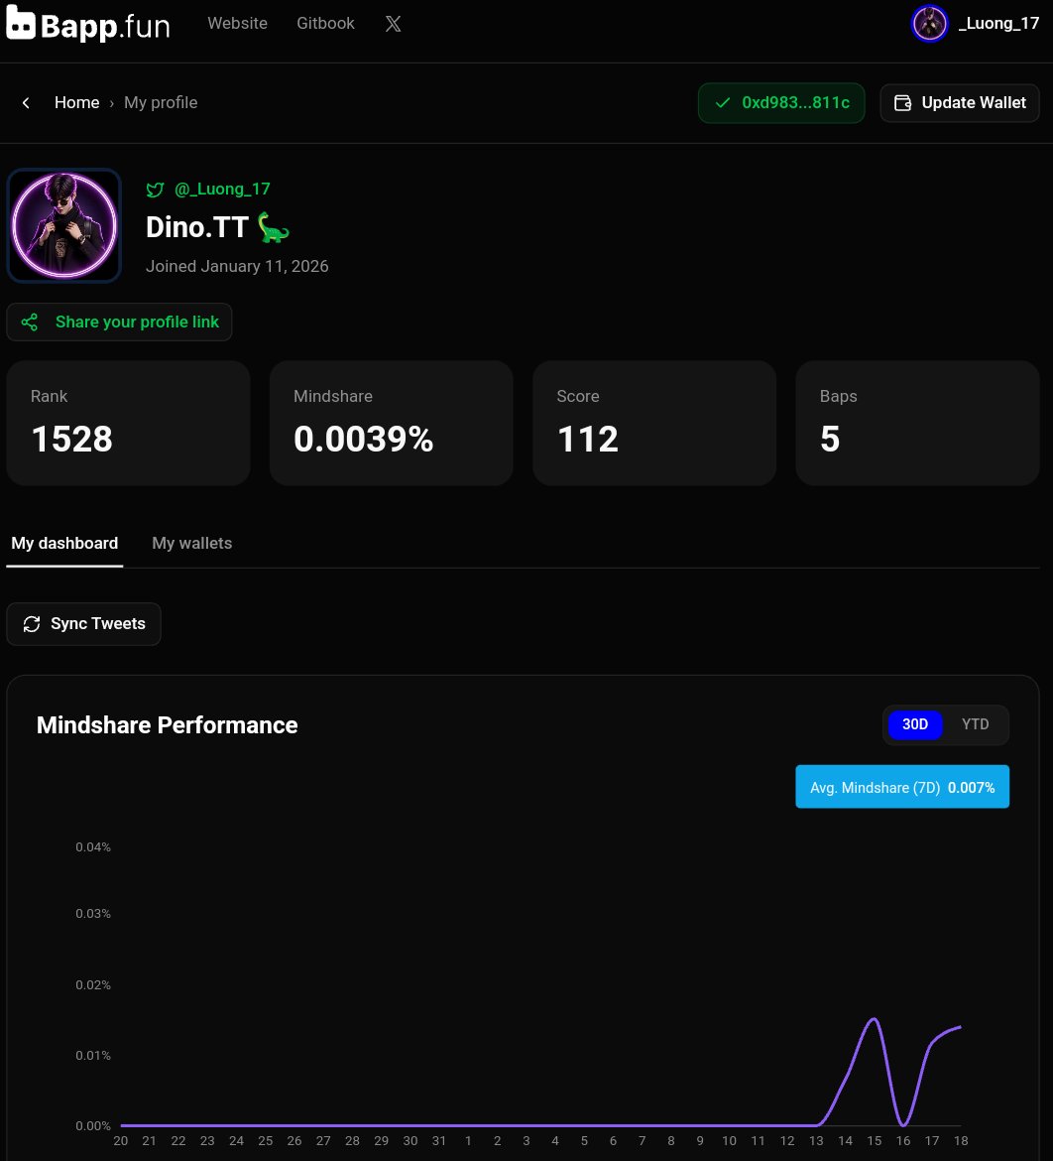This screenshot has width=1053, height=1161.
Task: Click the dinosaur emoji next to Dino.TT
Action: coord(273,227)
